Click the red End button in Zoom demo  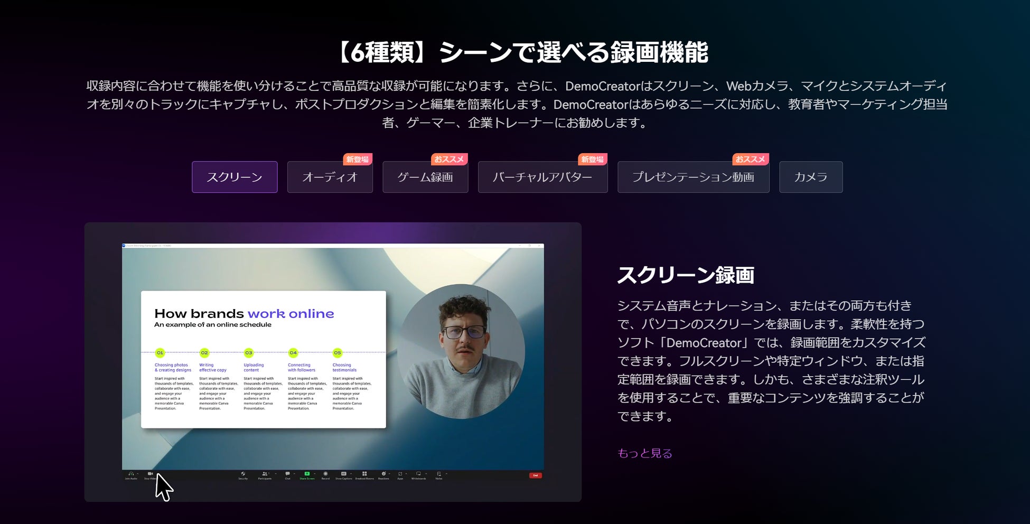535,475
